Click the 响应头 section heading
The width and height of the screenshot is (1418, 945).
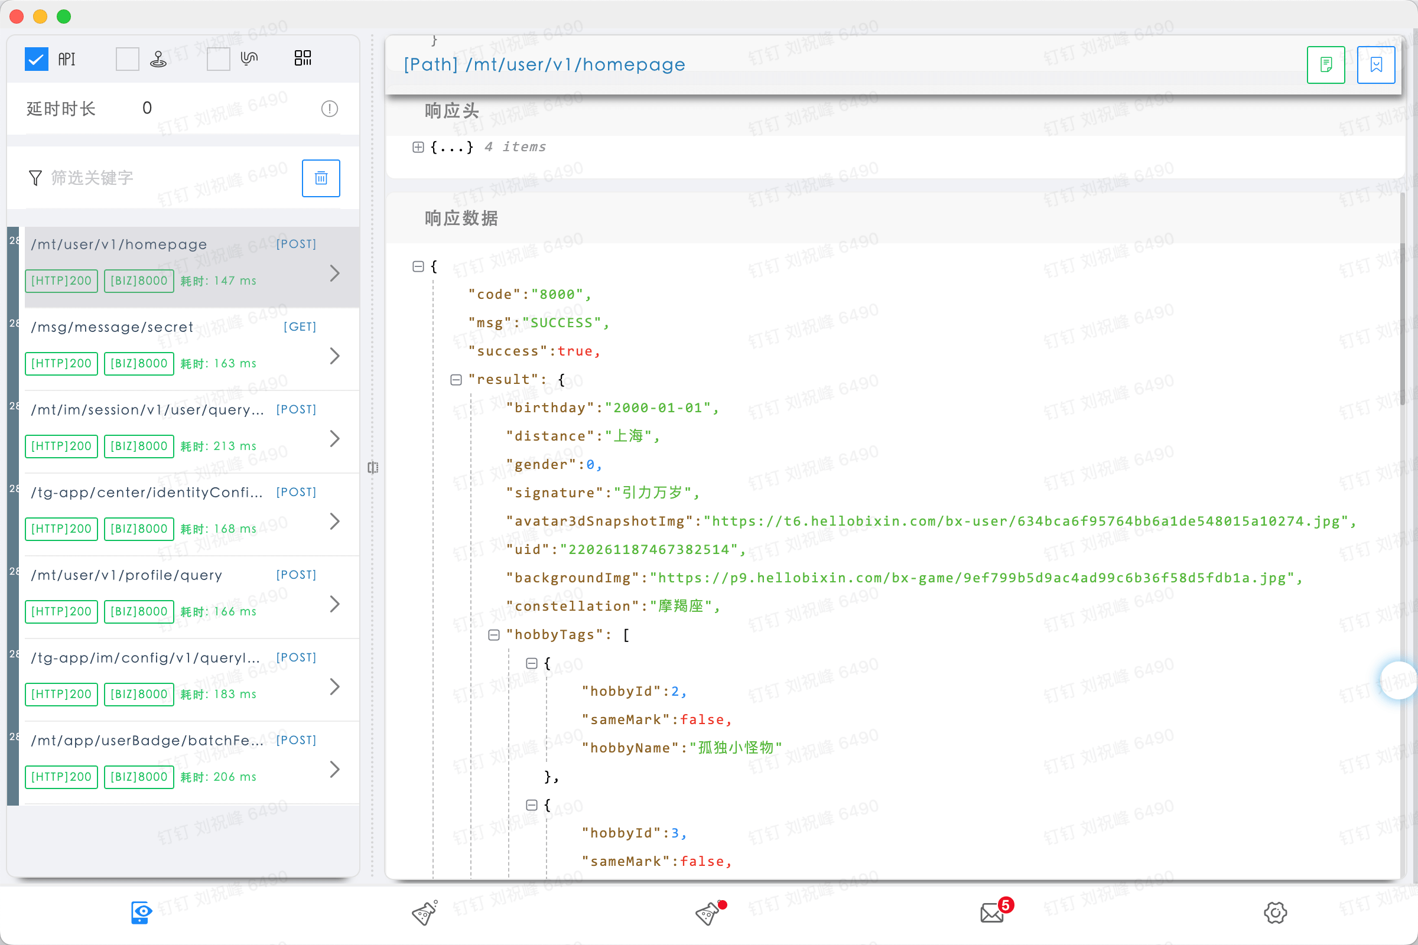451,110
